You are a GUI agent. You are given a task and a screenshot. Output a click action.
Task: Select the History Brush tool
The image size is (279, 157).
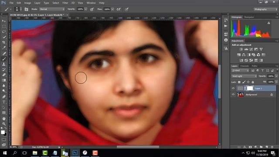pyautogui.click(x=4, y=69)
